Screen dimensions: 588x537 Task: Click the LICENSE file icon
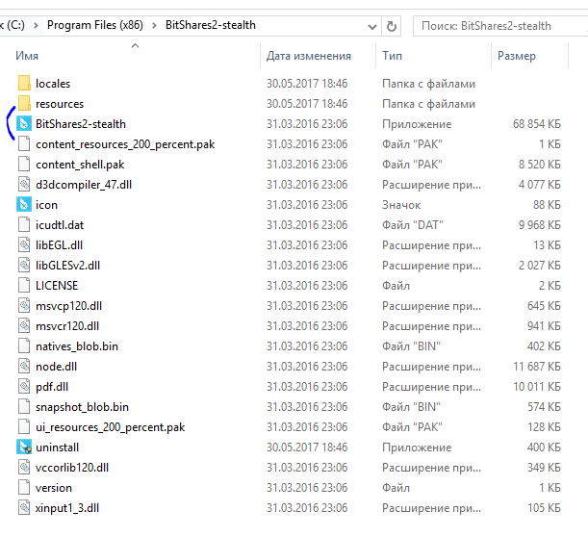point(24,286)
